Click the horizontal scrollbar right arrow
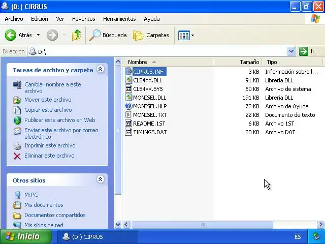 [x=320, y=224]
